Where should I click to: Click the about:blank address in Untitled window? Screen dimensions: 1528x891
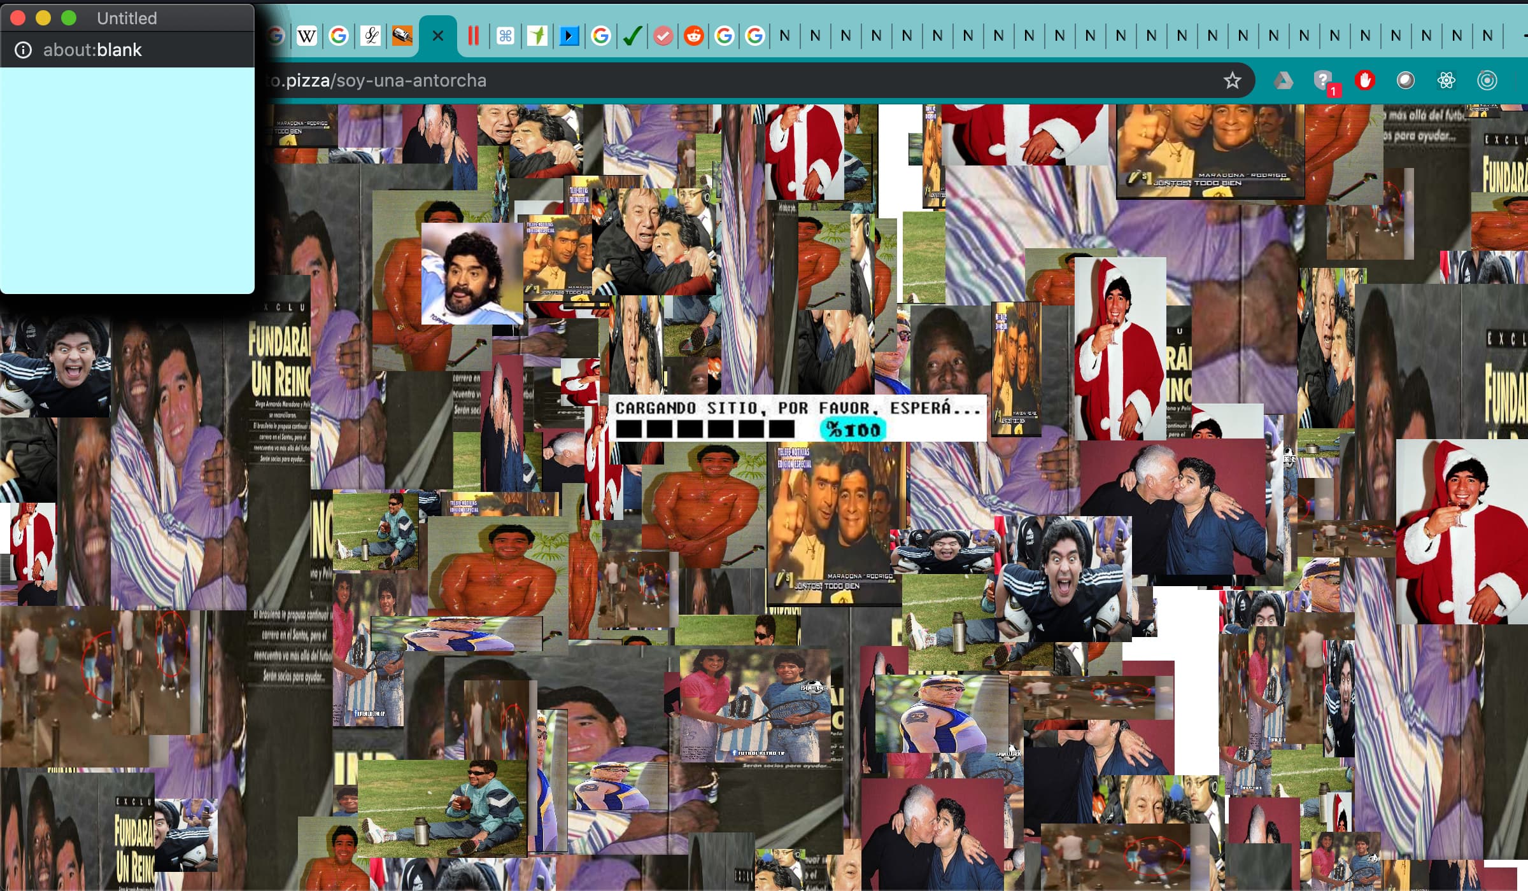(92, 50)
